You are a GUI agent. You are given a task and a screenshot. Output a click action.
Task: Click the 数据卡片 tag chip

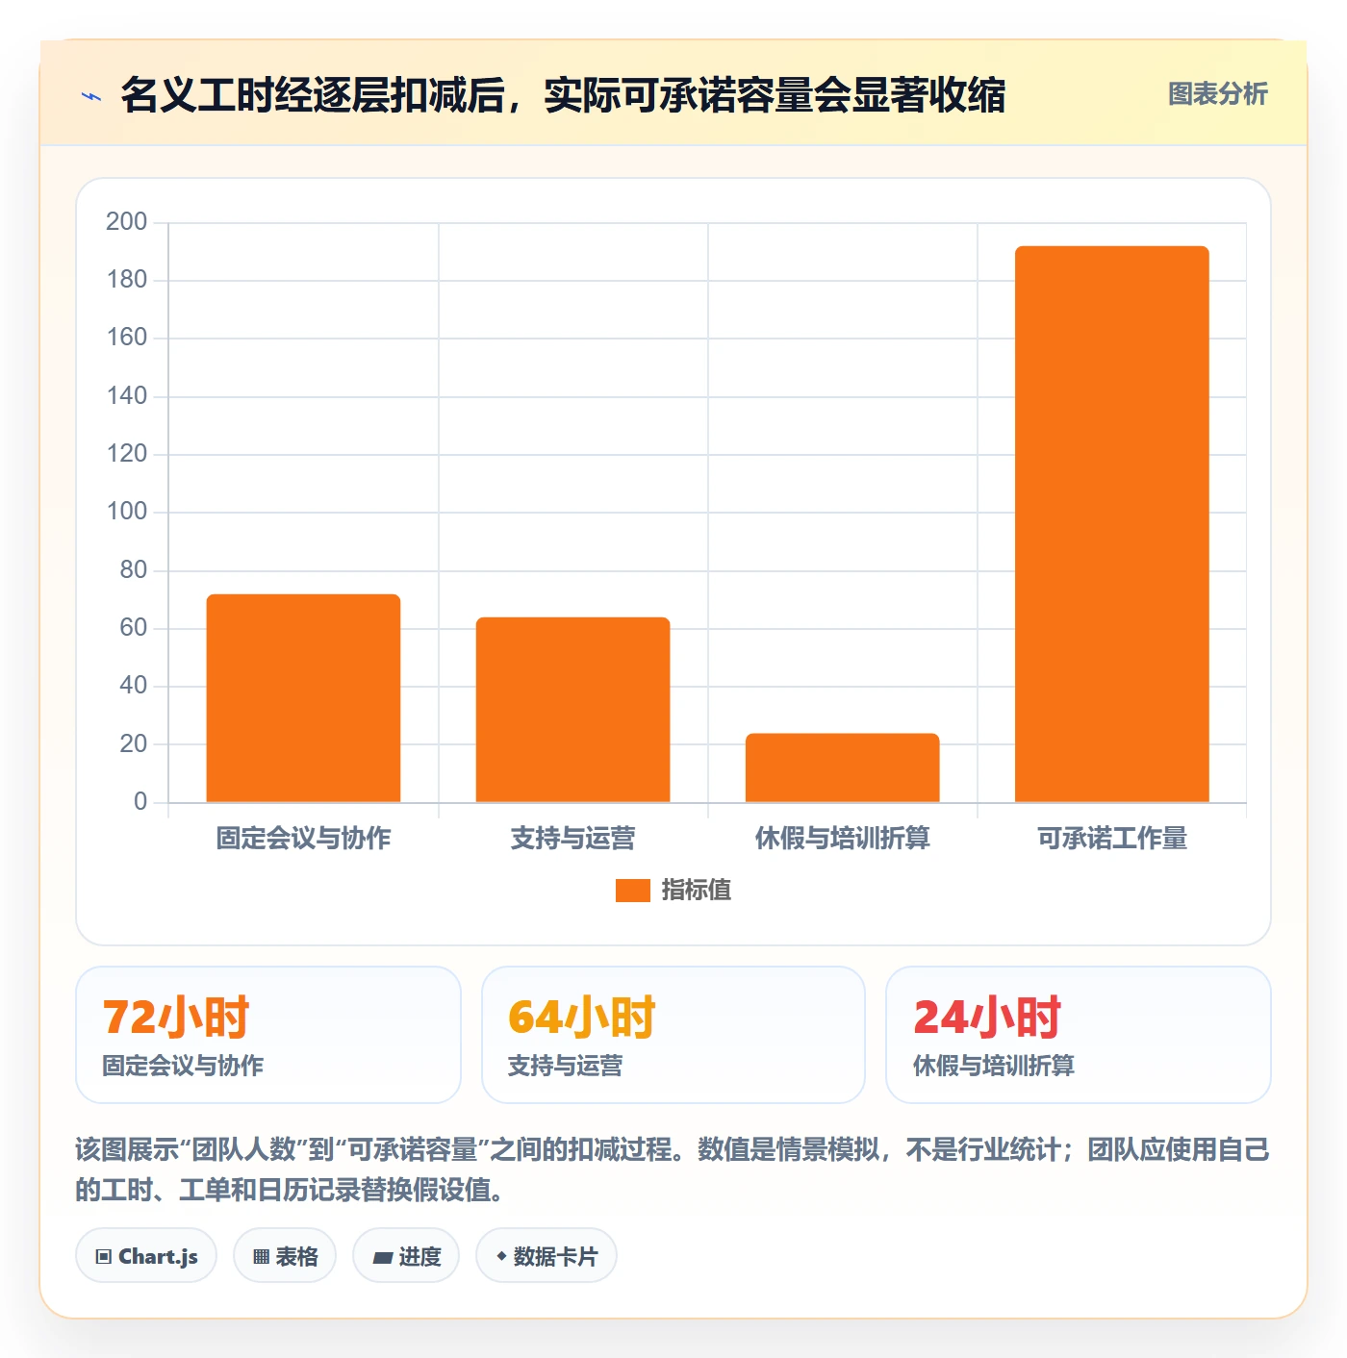coord(546,1256)
